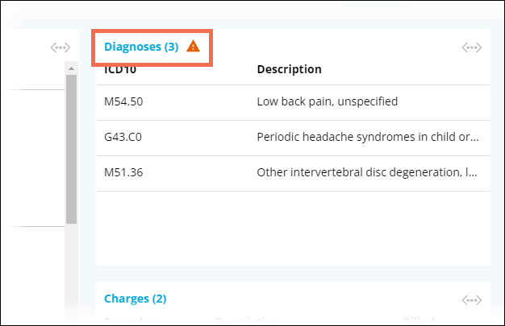Screen dimensions: 505x326
Task: Open the Charges (2) heading link
Action: pos(135,299)
